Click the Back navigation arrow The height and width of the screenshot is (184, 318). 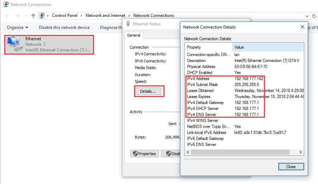7,16
